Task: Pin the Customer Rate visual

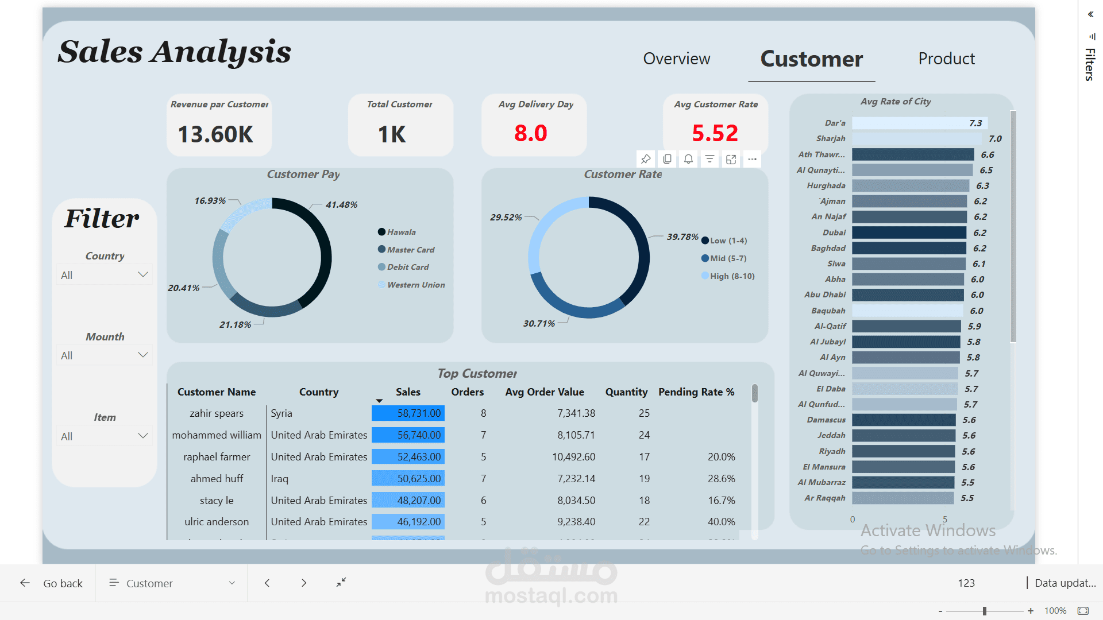Action: click(646, 159)
